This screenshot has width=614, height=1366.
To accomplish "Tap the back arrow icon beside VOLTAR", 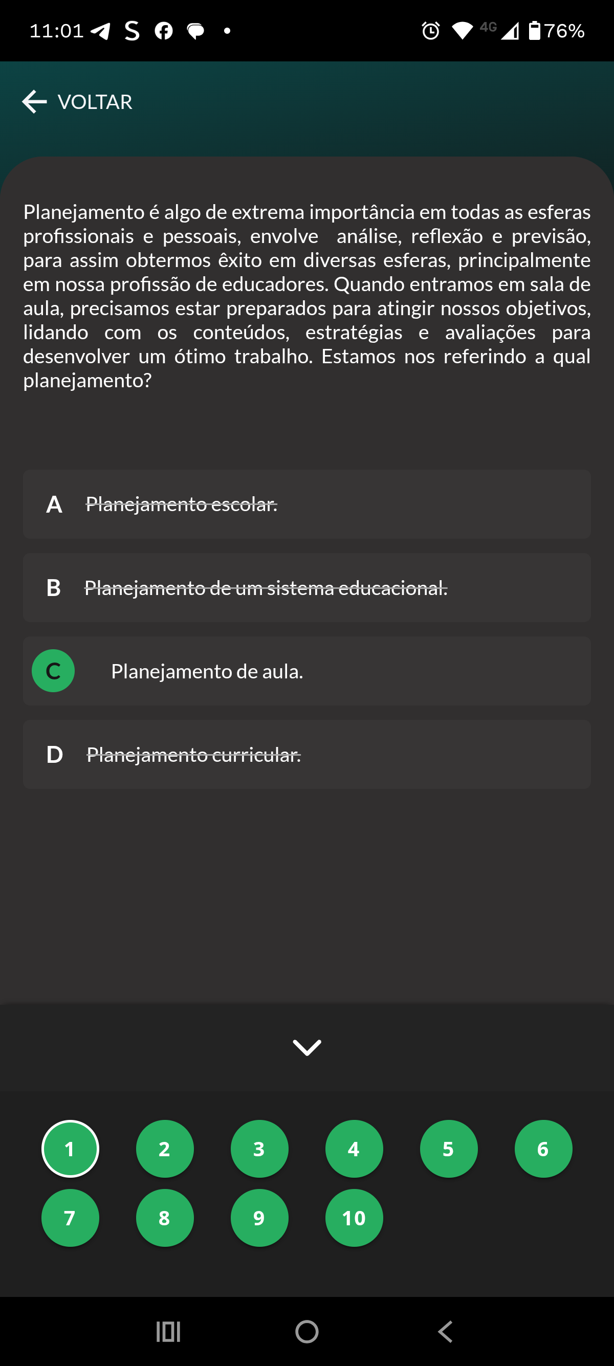I will (x=34, y=101).
